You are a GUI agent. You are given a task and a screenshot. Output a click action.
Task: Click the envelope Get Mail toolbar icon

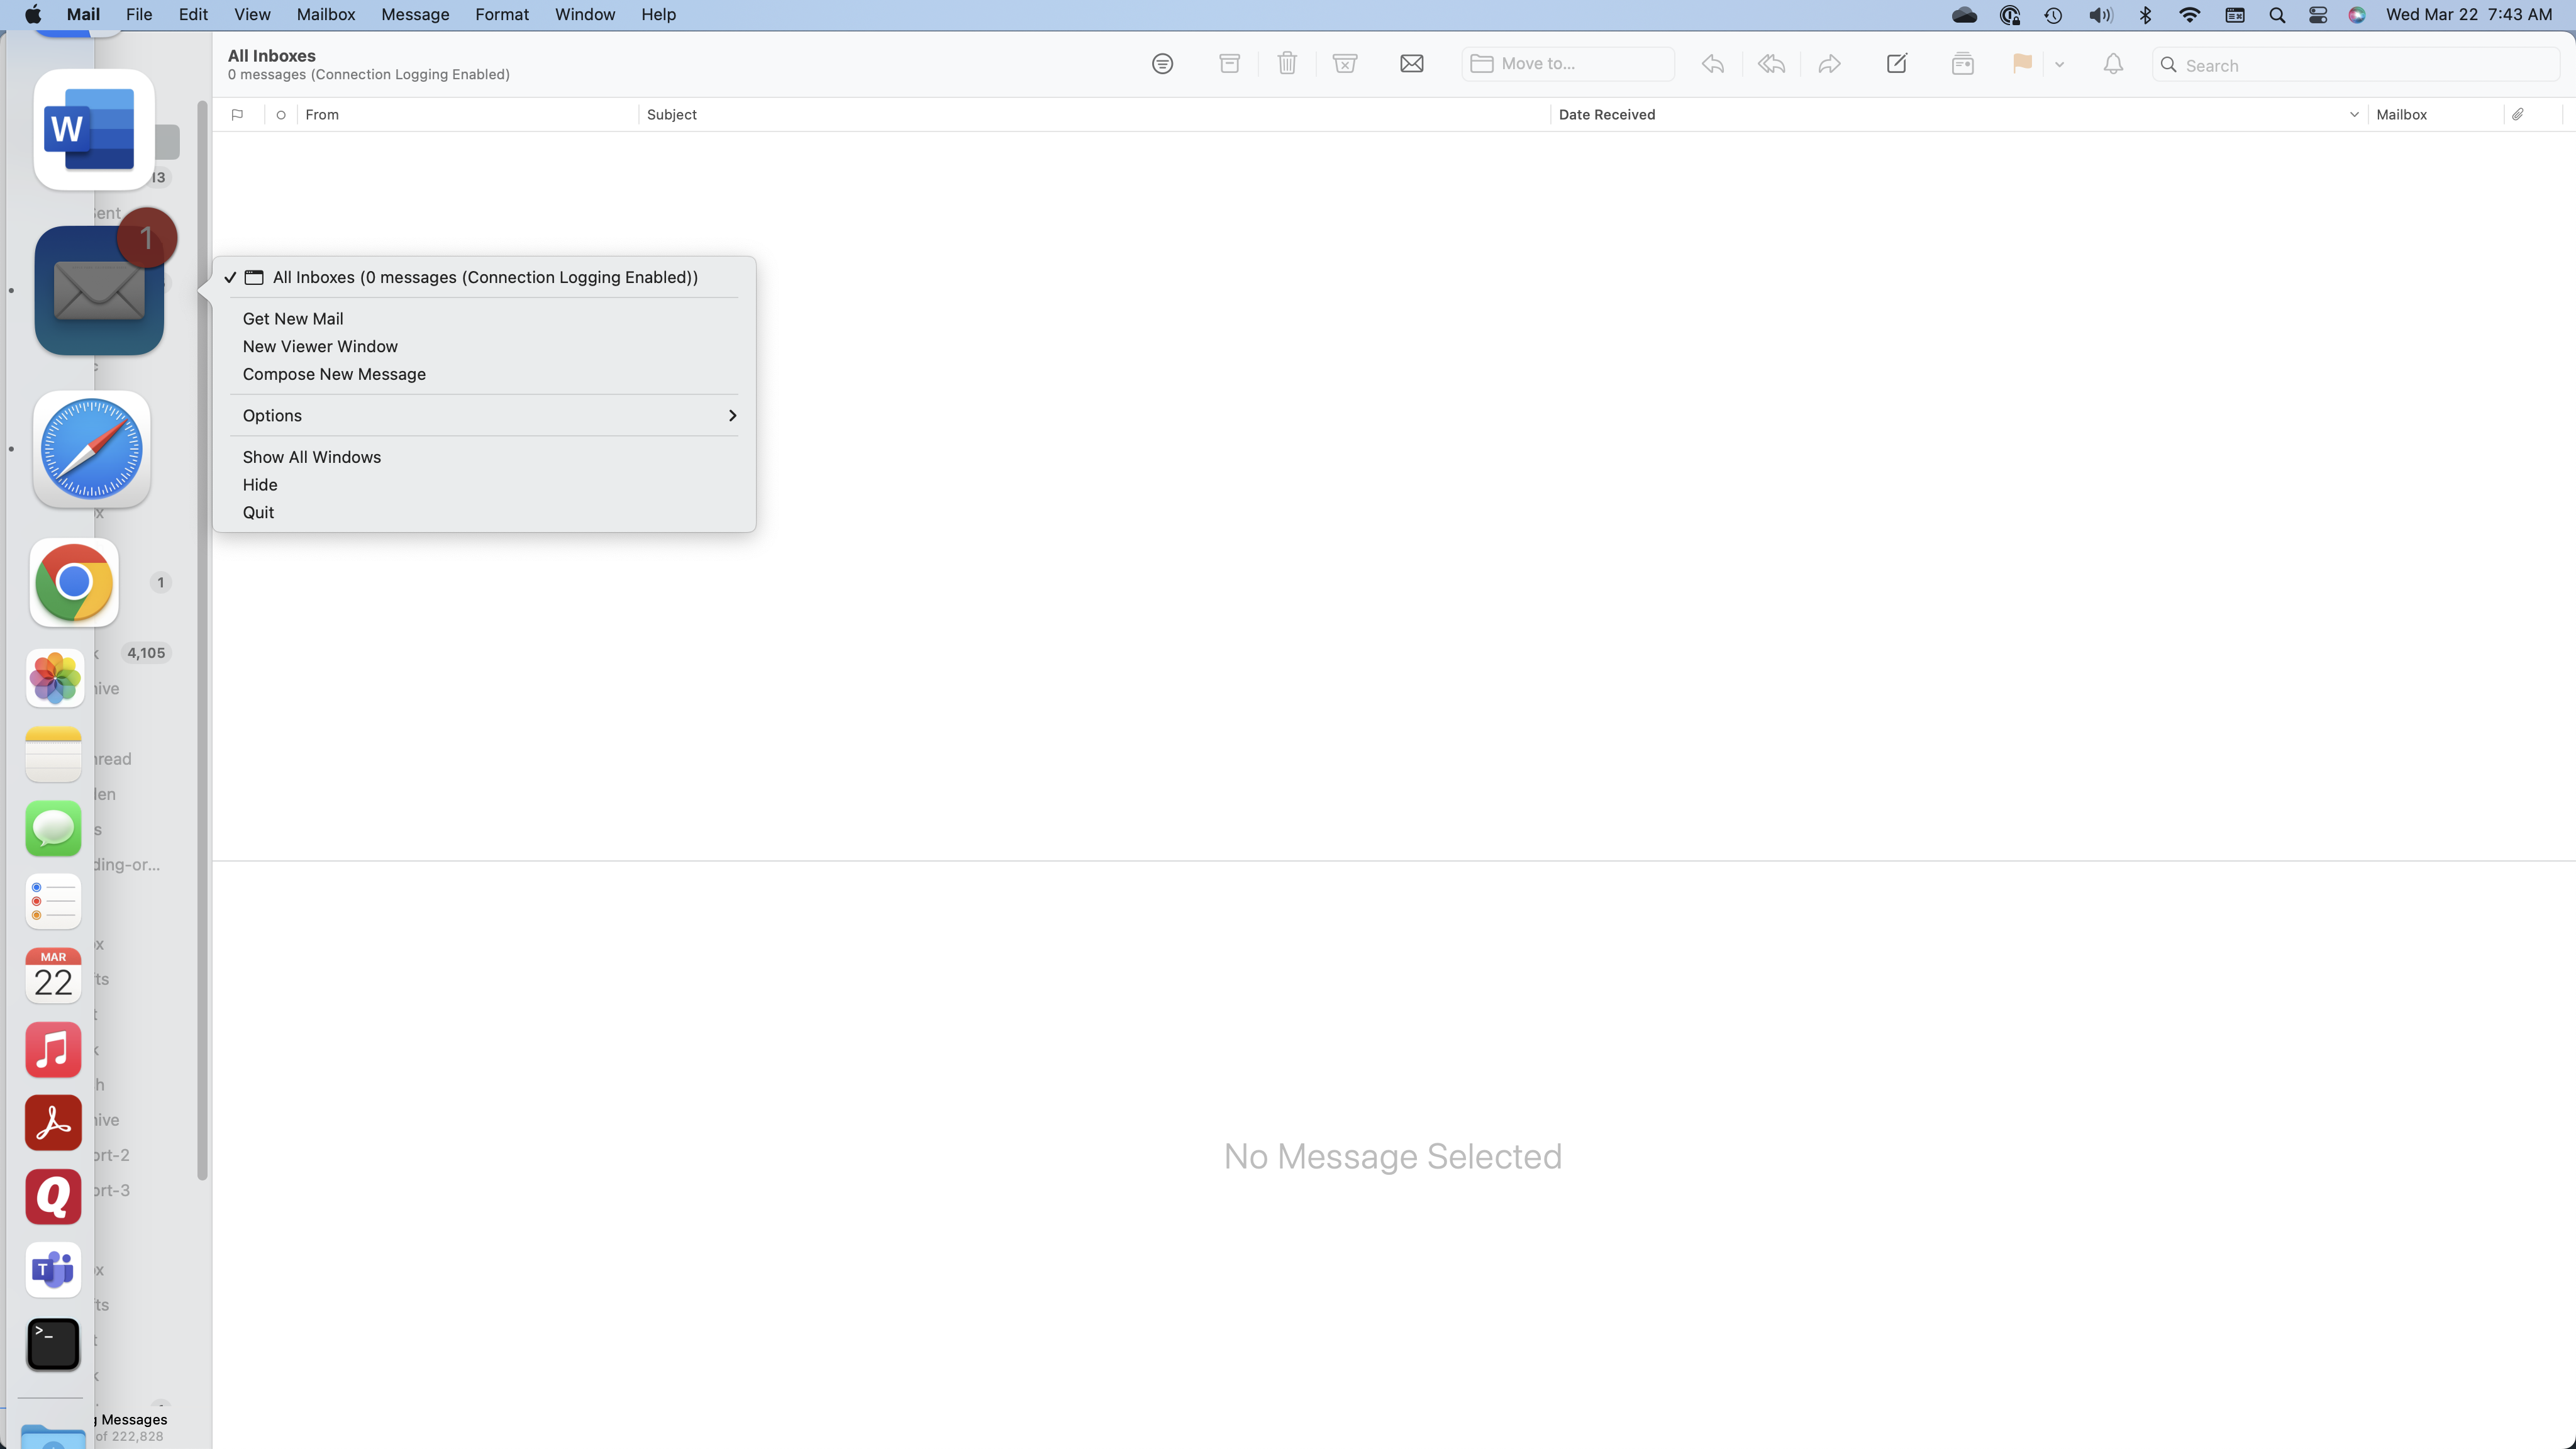point(1411,64)
